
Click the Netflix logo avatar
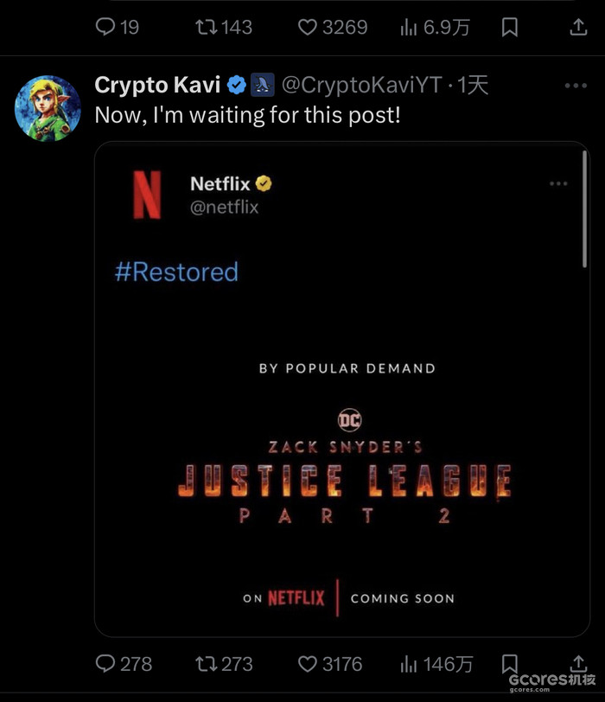tap(147, 195)
